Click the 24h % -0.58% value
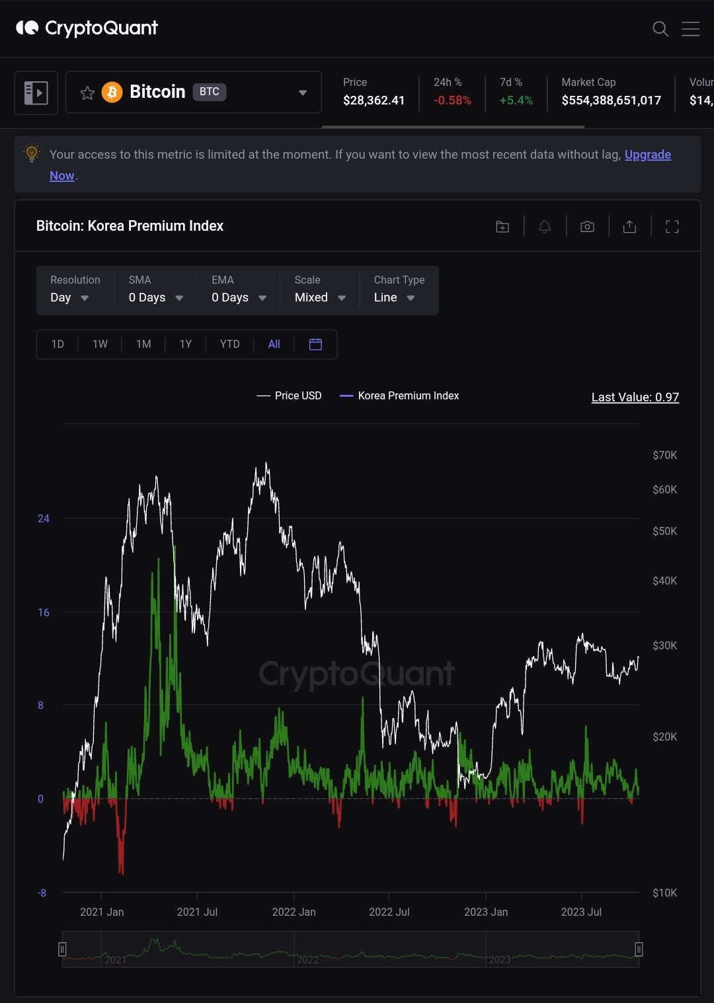 tap(452, 100)
